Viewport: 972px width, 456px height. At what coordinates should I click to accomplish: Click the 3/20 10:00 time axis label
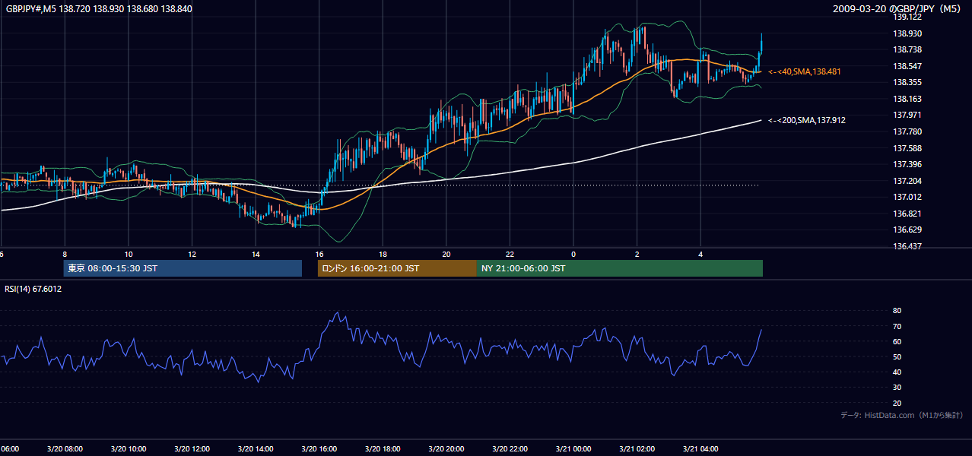pyautogui.click(x=129, y=449)
